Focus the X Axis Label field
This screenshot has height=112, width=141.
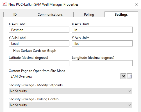pyautogui.click(x=39, y=30)
